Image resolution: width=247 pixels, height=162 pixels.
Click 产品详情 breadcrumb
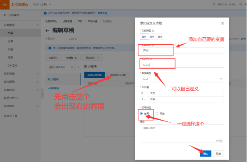(92, 22)
